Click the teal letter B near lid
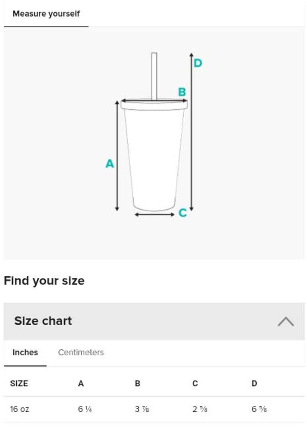Image resolution: width=307 pixels, height=437 pixels. (x=182, y=92)
